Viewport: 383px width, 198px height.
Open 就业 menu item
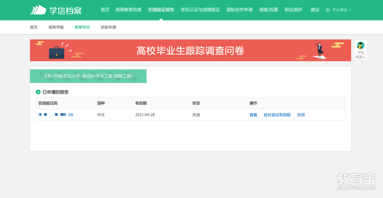point(315,10)
